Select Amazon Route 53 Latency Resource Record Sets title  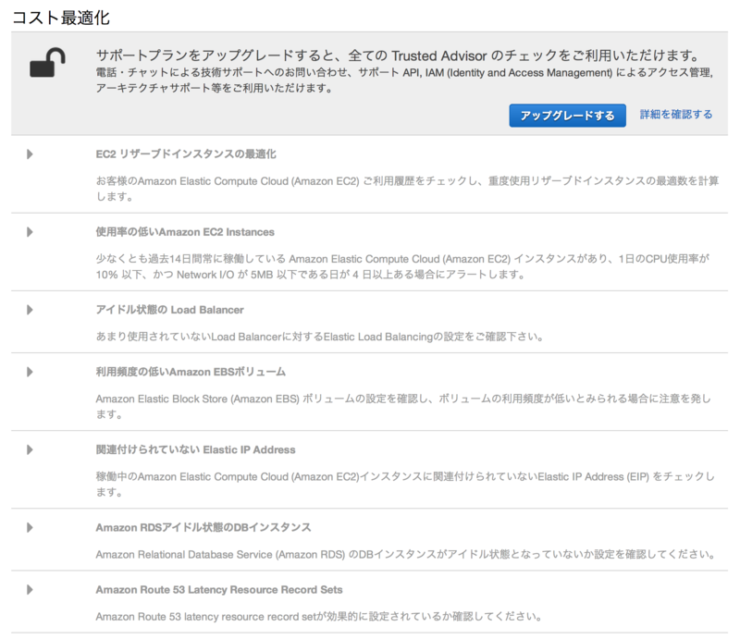click(x=219, y=590)
